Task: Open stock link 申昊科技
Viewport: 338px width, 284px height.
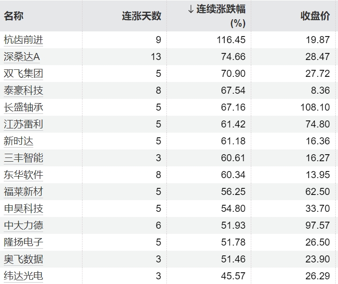Action: [x=23, y=209]
